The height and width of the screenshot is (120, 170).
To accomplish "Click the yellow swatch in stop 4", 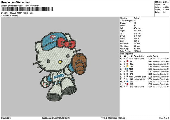I will 128,67.
